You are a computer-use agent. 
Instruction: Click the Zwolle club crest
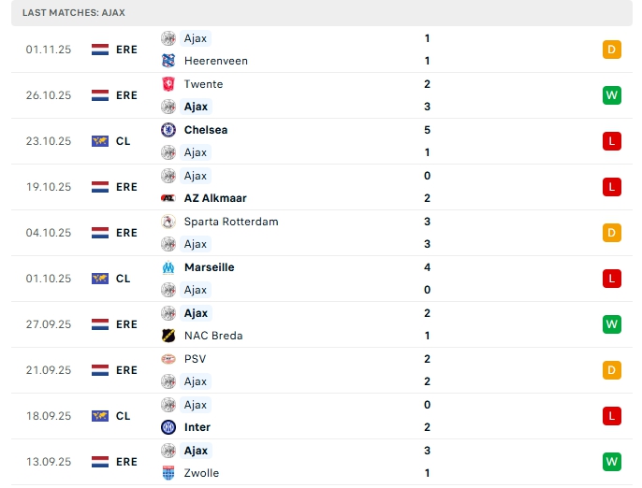pos(168,473)
